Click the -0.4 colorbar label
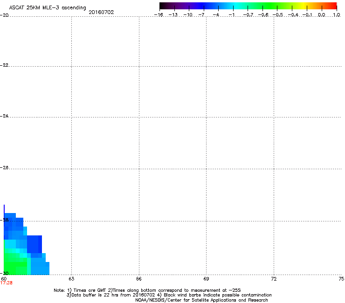The width and height of the screenshot is (345, 303). click(293, 15)
